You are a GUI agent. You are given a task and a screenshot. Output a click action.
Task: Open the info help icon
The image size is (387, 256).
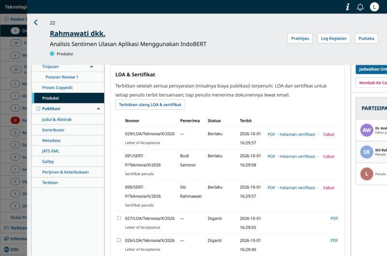(x=348, y=7)
